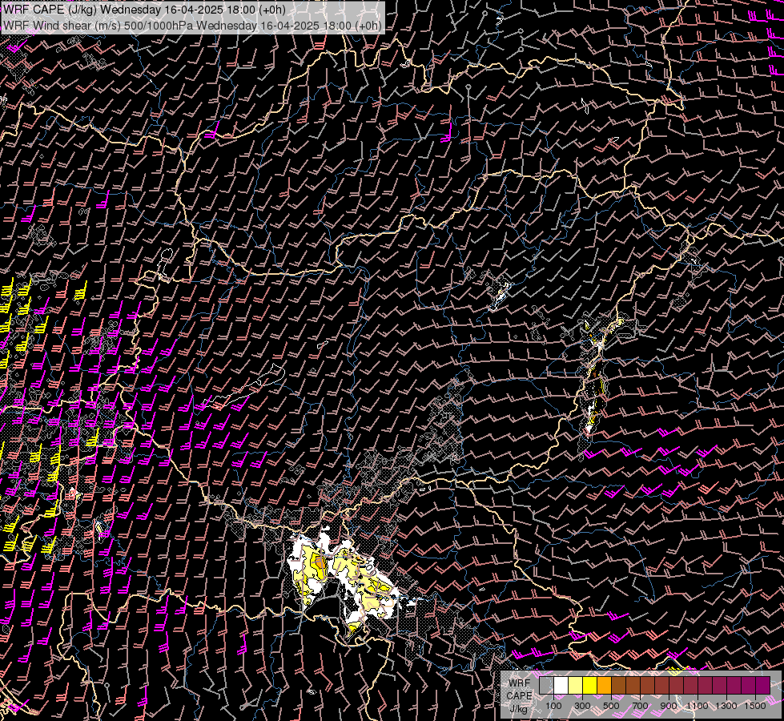Click the 900 label in the legend

click(x=669, y=706)
